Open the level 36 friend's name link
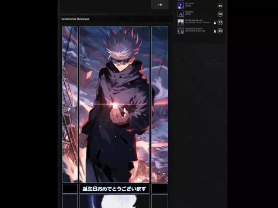Screen dimensions: 278x208 (x=189, y=12)
